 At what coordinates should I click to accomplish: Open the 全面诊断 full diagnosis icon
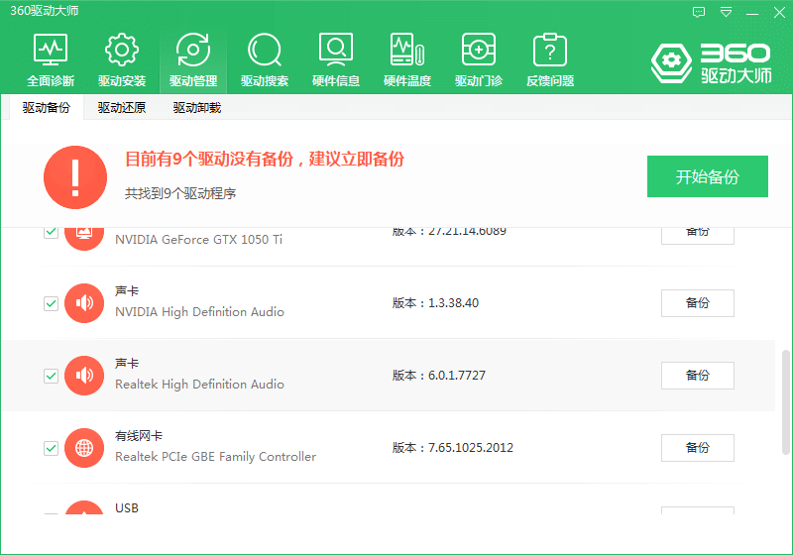[51, 59]
